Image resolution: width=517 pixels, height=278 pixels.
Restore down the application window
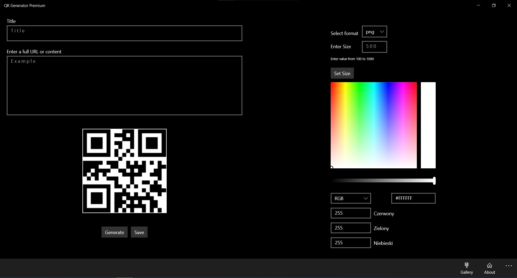coord(494,5)
